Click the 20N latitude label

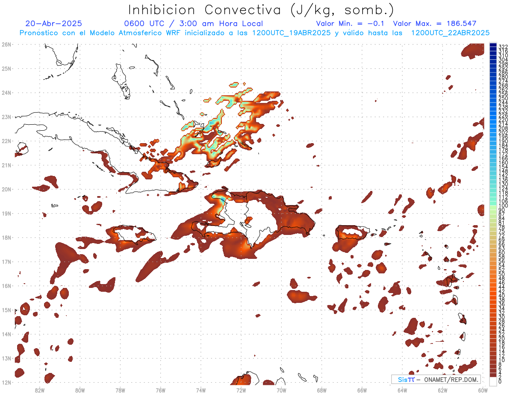(6, 189)
